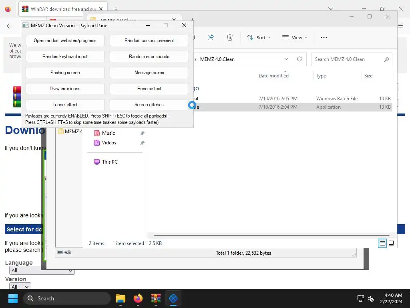Open the clock showing 4:40 AM
The height and width of the screenshot is (308, 410).
(391, 298)
